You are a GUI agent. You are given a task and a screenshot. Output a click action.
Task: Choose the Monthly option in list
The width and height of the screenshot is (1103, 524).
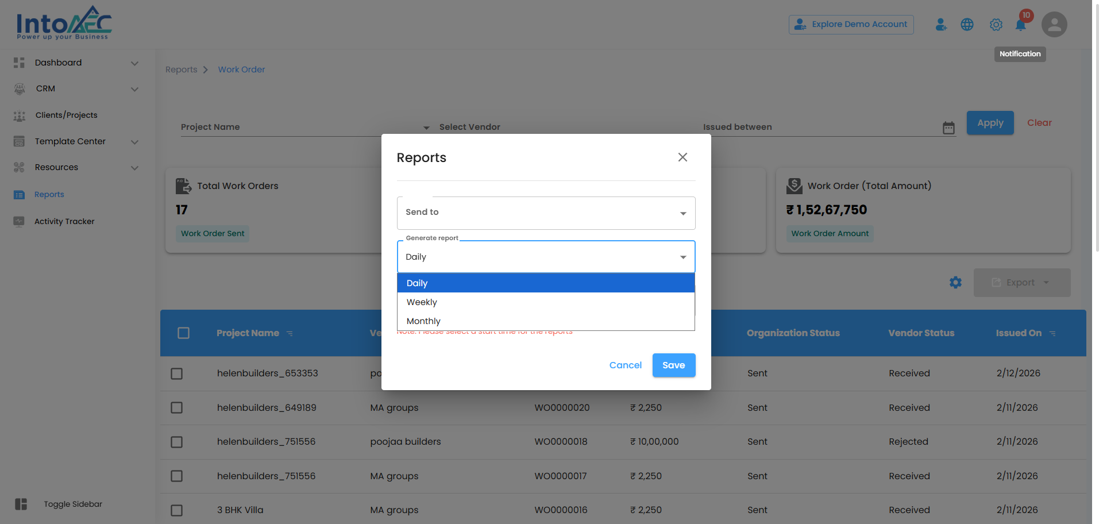424,321
